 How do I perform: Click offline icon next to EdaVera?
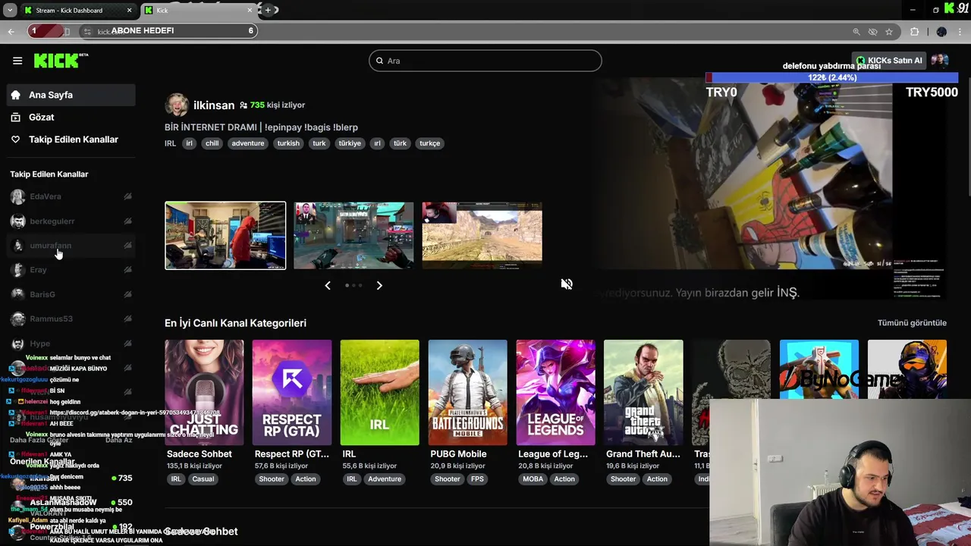tap(127, 196)
